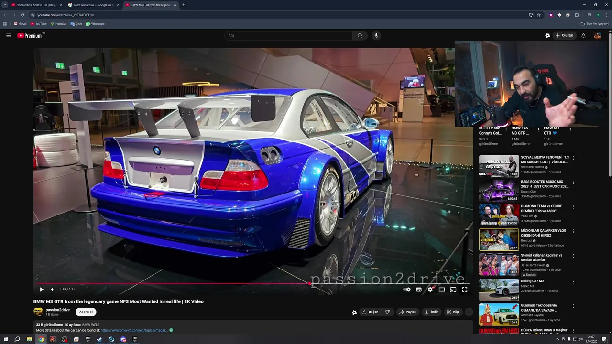Like the video with 'Beğen'
This screenshot has height=344, width=612.
370,312
